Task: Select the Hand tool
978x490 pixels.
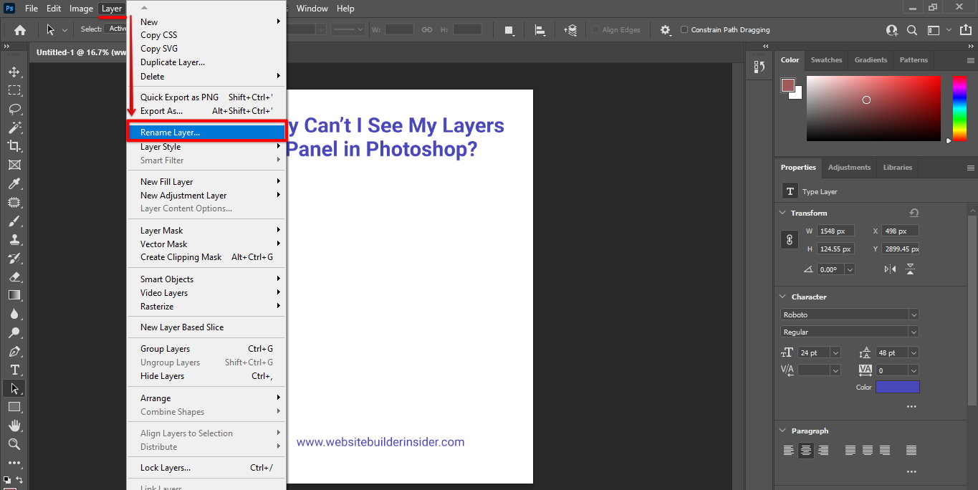Action: click(14, 426)
